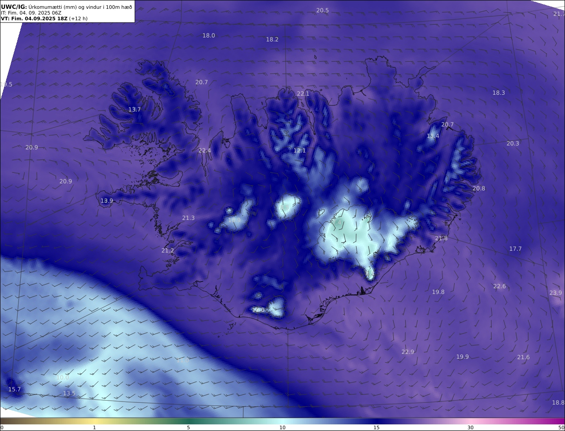Viewport: 565px width, 431px height.
Task: Click the 20.8 value label
Action: coord(479,188)
